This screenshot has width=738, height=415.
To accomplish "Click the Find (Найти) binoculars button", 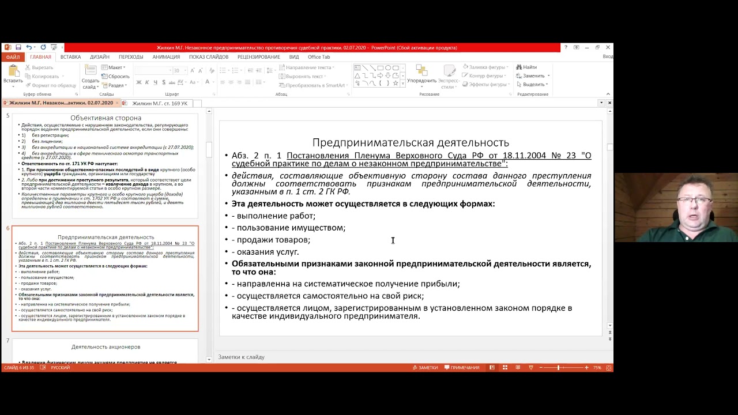I will 526,67.
